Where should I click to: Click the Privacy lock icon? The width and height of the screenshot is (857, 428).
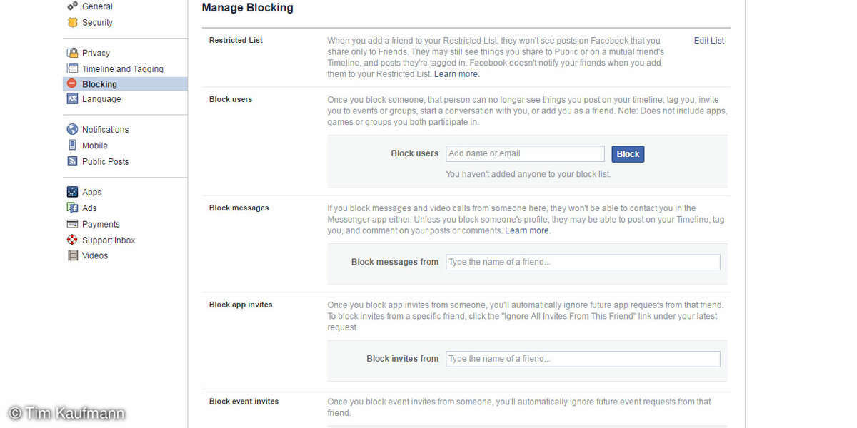[72, 53]
